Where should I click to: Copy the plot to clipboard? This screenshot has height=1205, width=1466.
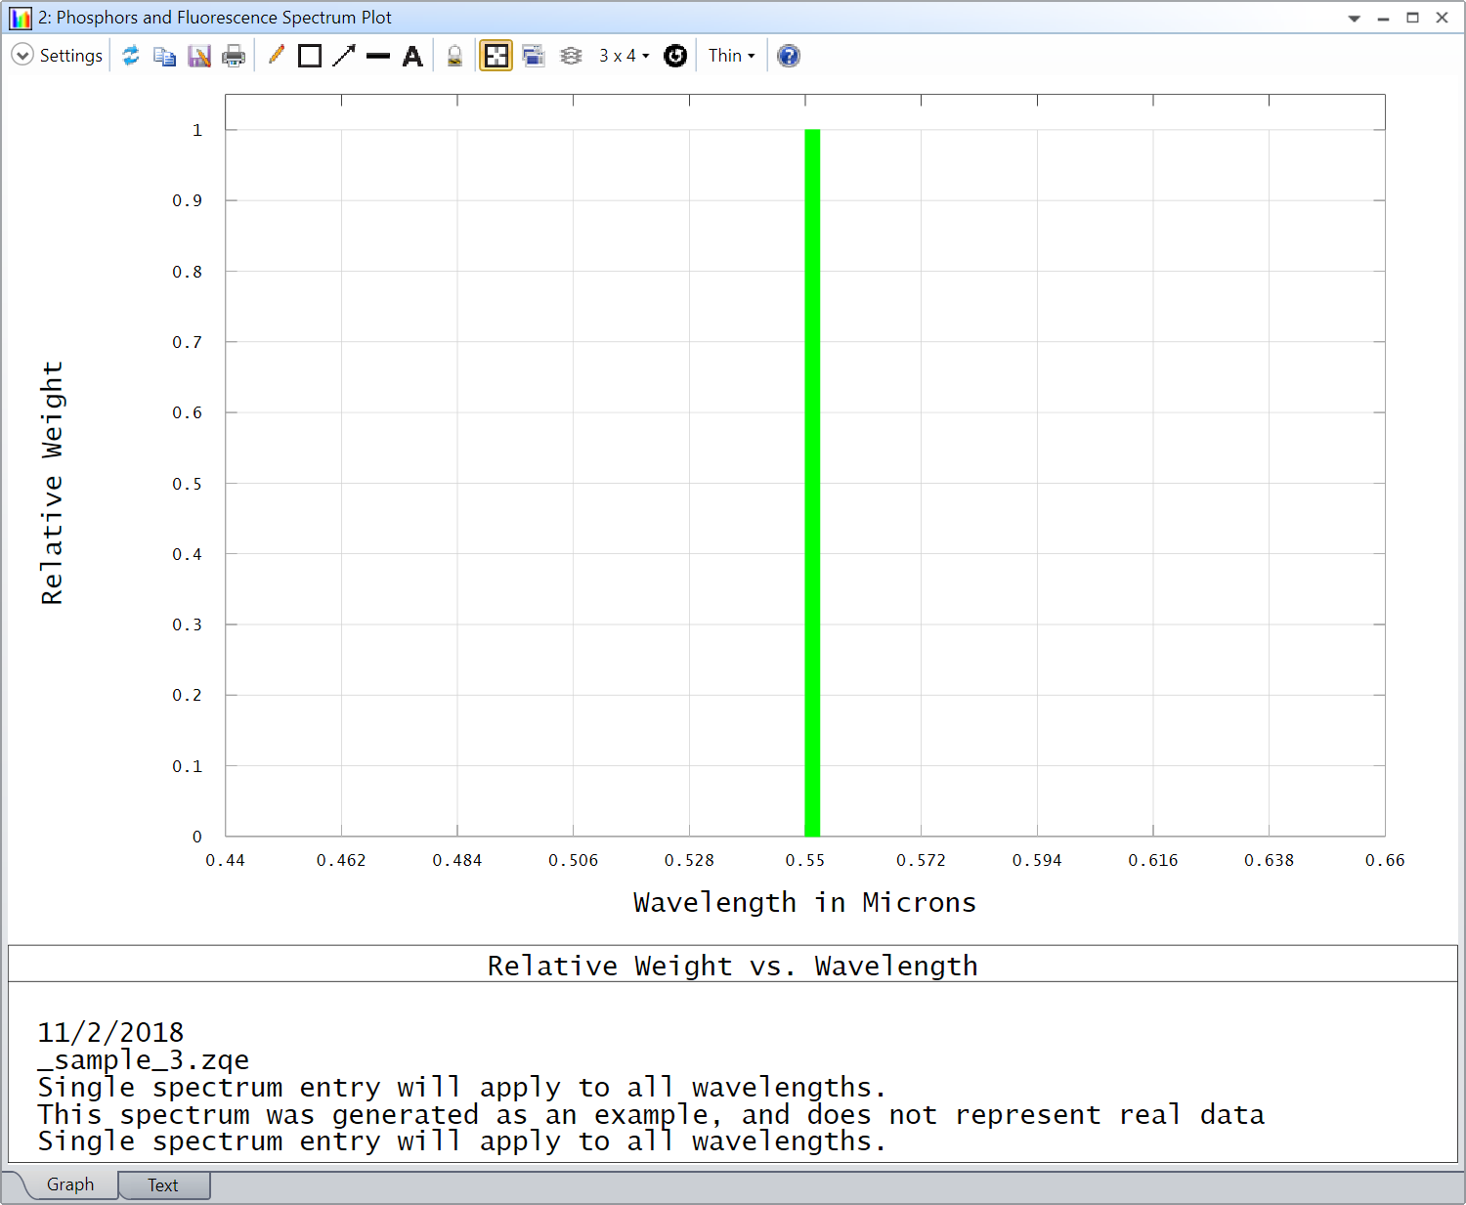pos(165,56)
